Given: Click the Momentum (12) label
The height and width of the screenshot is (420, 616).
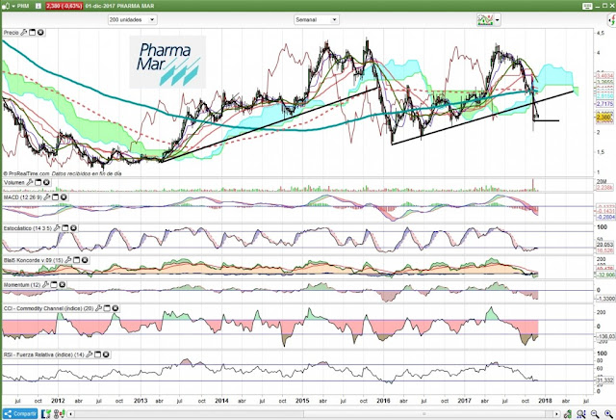Looking at the screenshot, I should point(22,284).
